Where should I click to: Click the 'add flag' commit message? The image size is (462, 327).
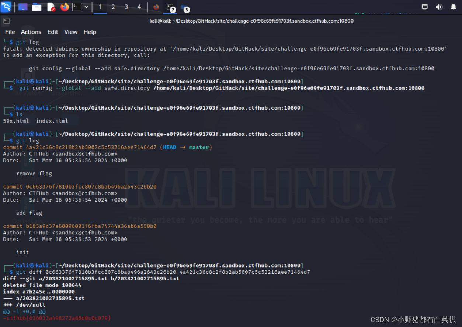tap(29, 213)
